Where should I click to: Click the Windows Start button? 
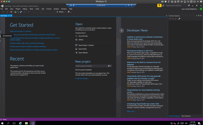click(x=2, y=123)
